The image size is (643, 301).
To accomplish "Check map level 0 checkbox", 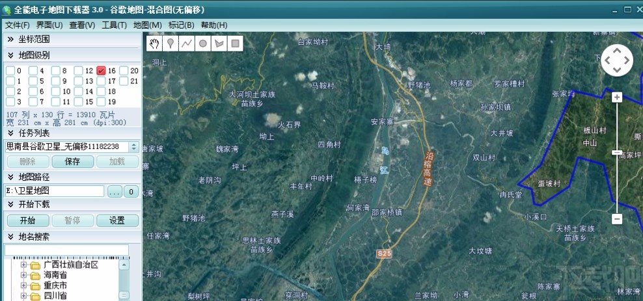I will pyautogui.click(x=10, y=70).
